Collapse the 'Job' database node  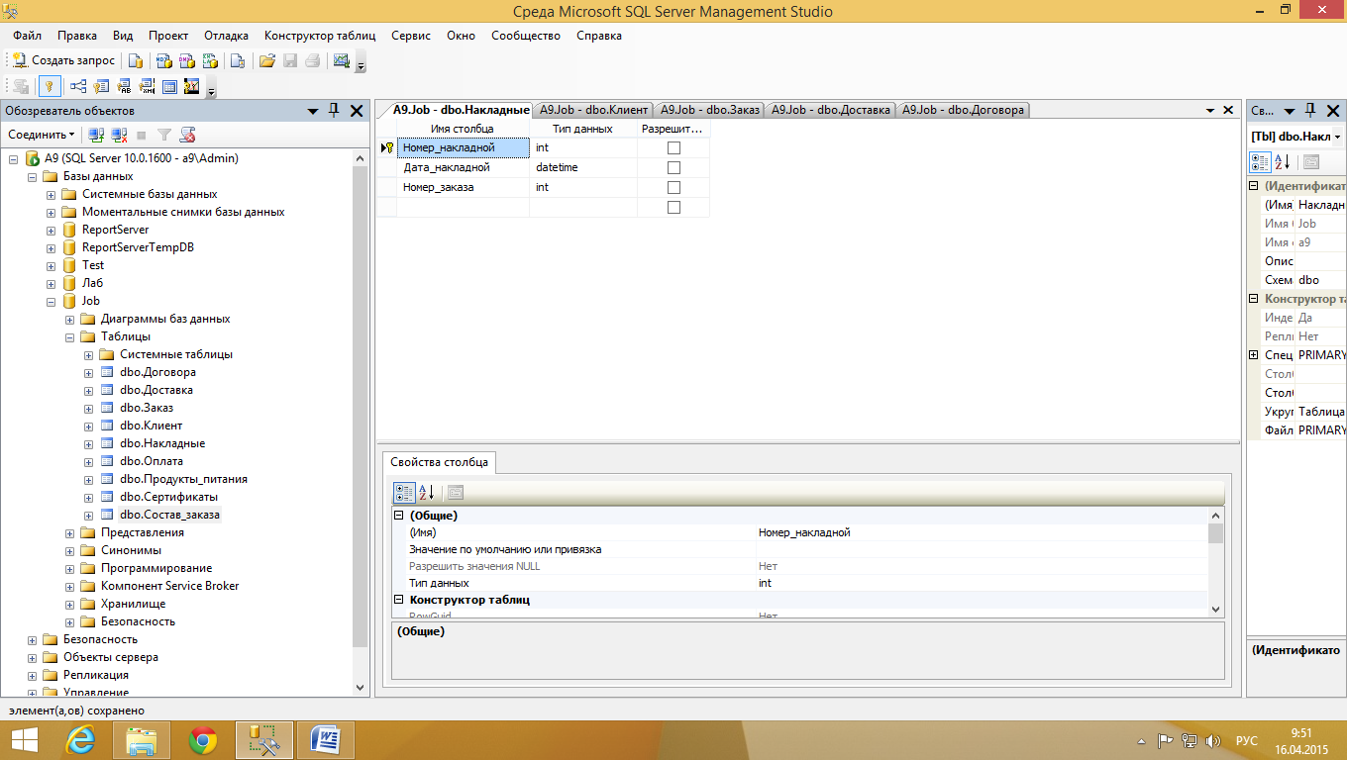point(52,301)
